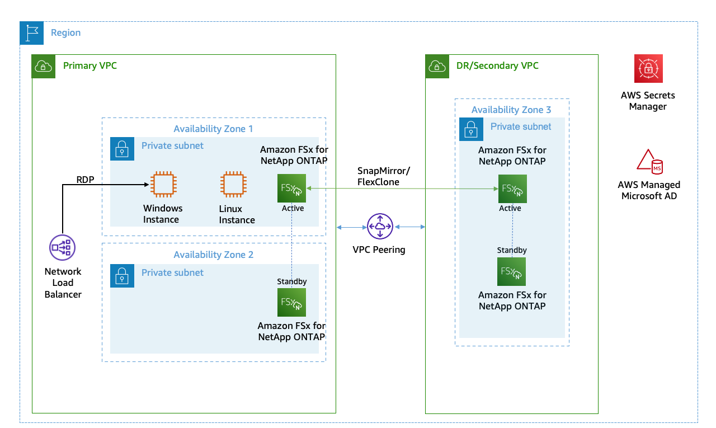Screen dimensions: 716x428
Task: Click the Active FSx icon in Availability Zone 1
Action: 292,189
